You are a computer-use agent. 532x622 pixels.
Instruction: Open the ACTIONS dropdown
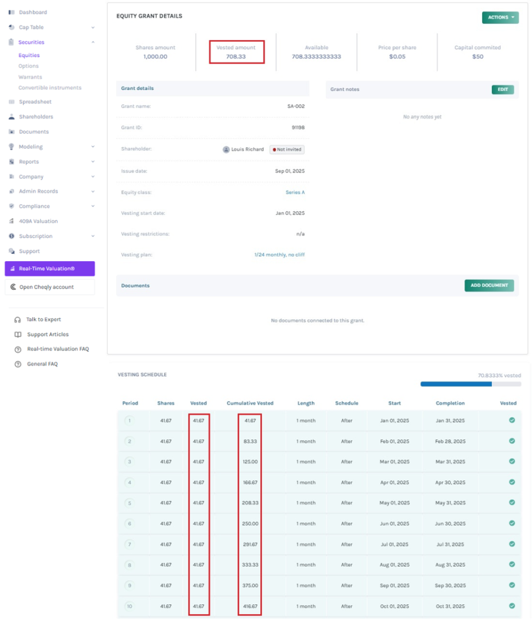[x=500, y=18]
